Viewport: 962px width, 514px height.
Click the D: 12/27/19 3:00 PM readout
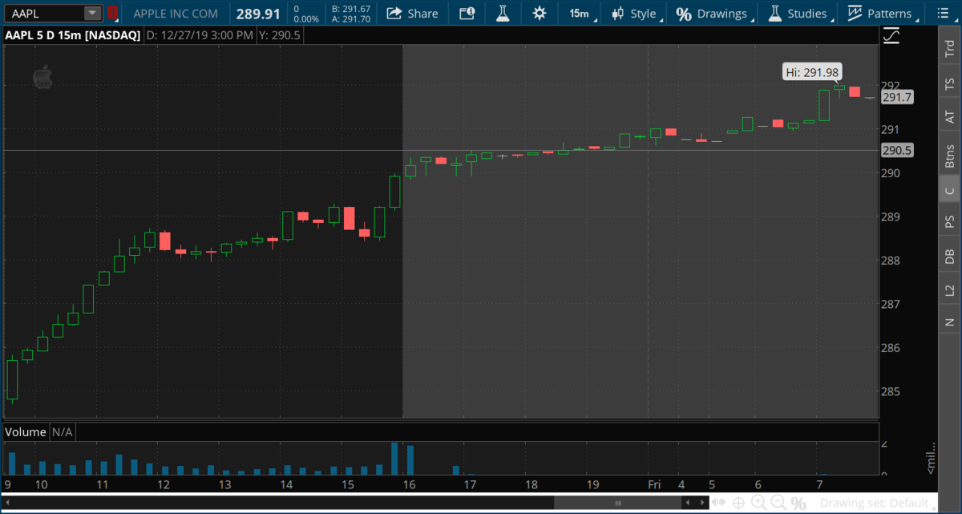(200, 35)
